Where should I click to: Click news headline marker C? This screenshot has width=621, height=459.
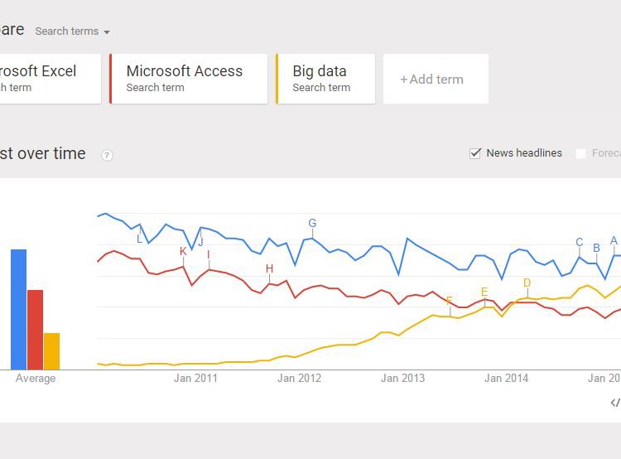coord(580,243)
